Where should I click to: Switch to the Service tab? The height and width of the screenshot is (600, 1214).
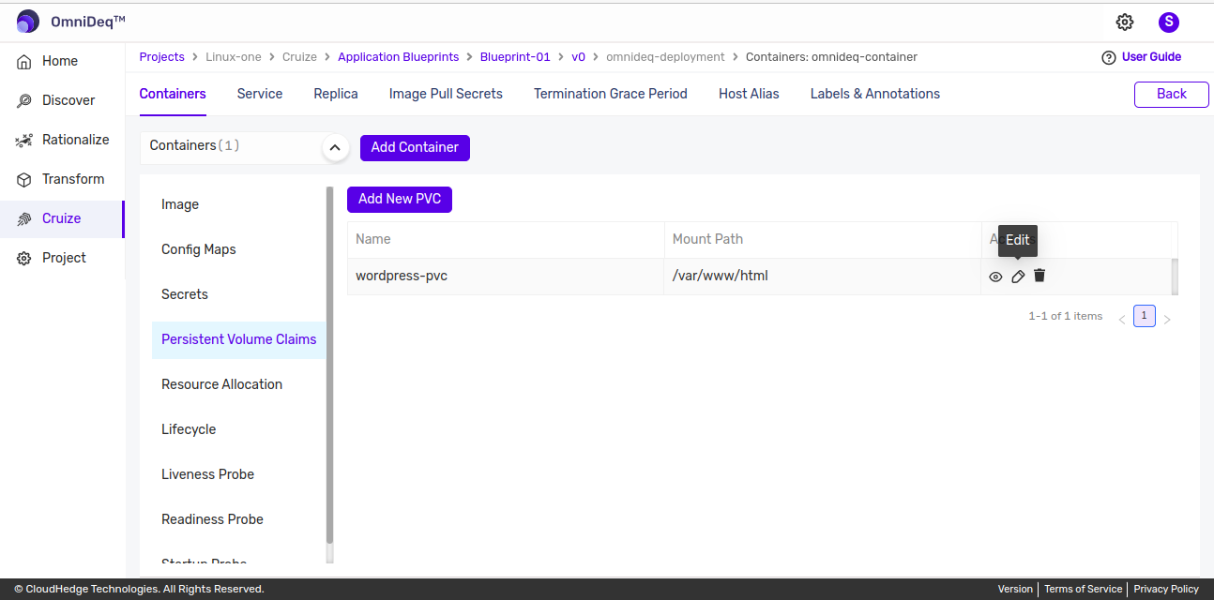tap(260, 94)
